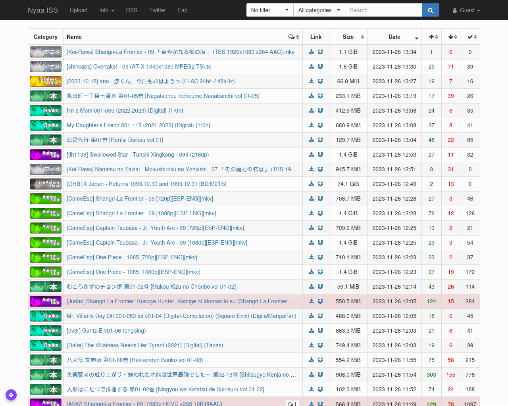The width and height of the screenshot is (508, 406).
Task: Expand the Info menu
Action: pos(107,10)
